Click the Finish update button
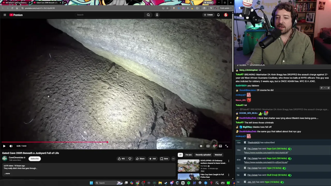 225,8
